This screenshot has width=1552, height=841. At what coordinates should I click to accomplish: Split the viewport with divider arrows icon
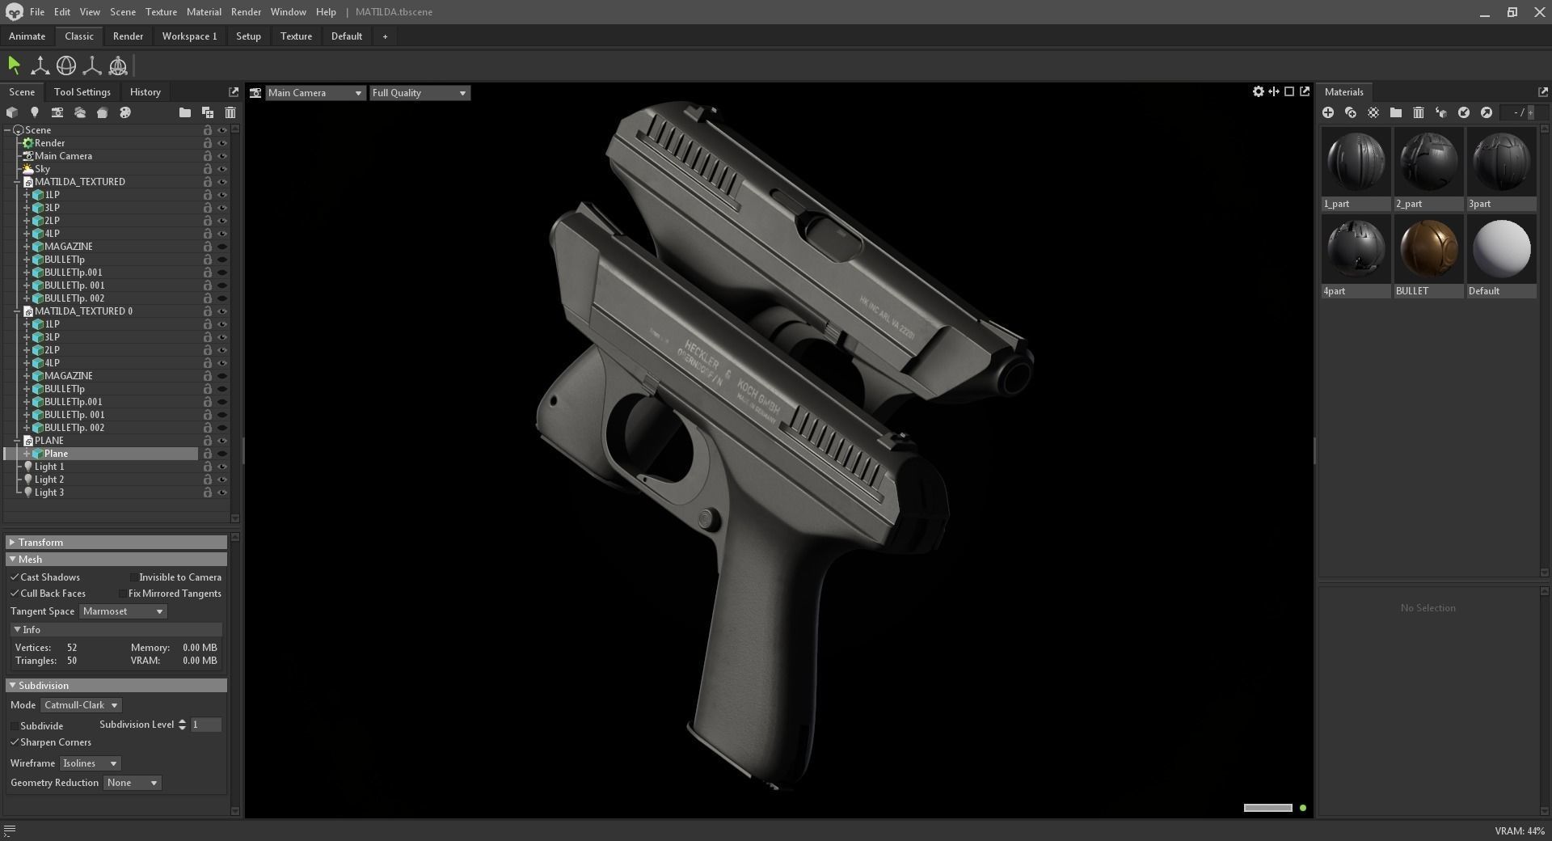[1274, 91]
